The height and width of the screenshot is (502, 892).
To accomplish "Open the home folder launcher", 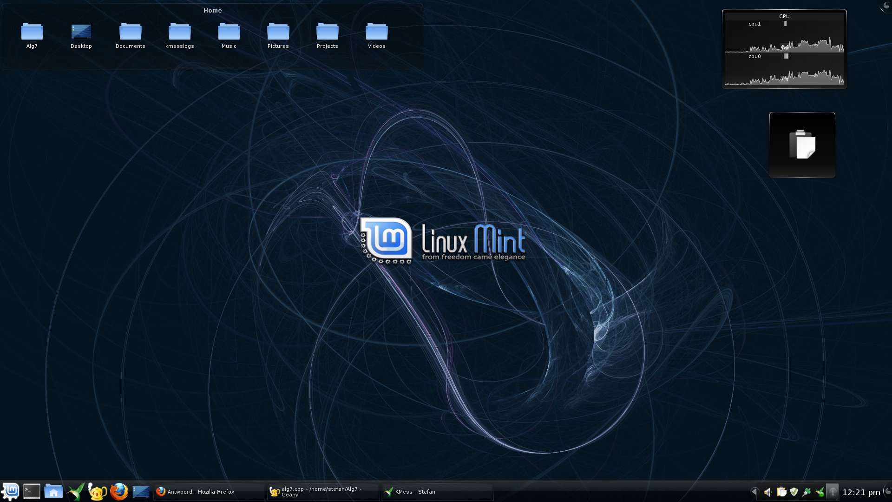I will click(53, 491).
